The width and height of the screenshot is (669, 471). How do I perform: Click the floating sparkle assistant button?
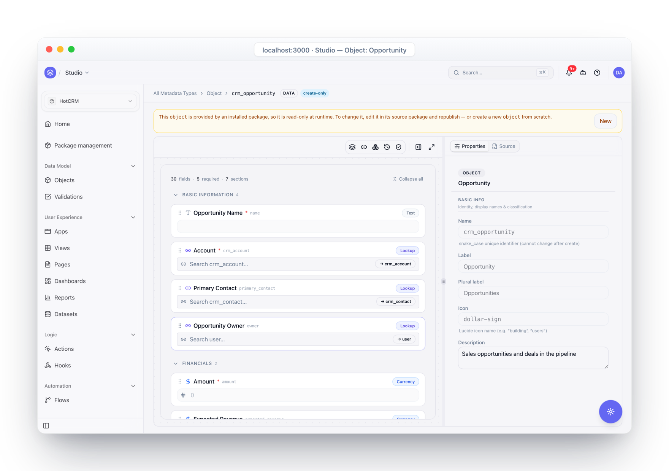[610, 412]
